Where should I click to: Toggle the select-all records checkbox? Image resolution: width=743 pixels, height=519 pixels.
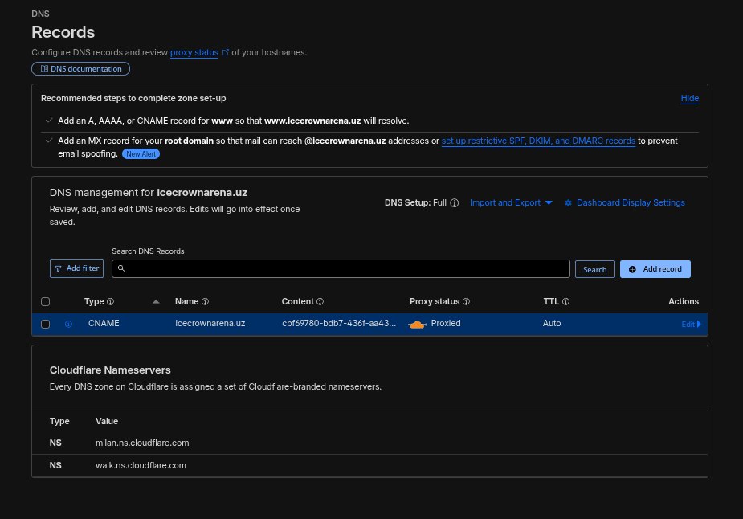46,302
